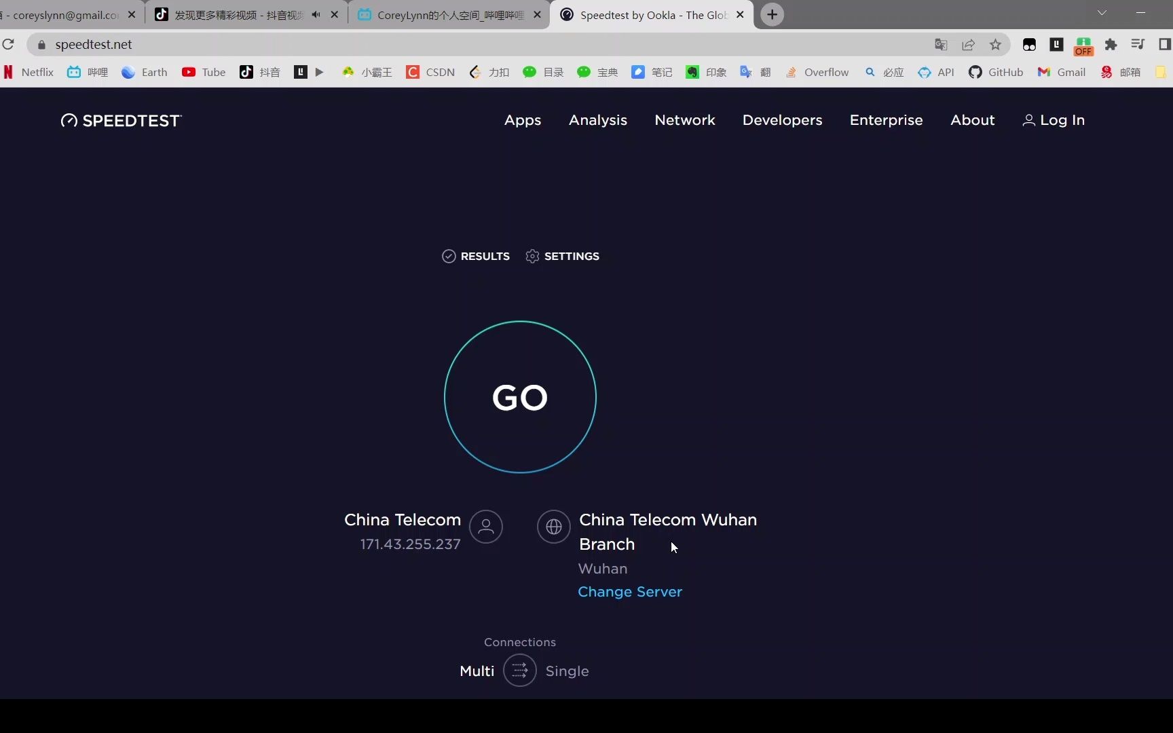Open the 邮箱 bookmark

(x=1121, y=72)
